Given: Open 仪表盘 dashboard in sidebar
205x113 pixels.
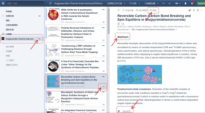Looking at the screenshot, I should (x=9, y=11).
